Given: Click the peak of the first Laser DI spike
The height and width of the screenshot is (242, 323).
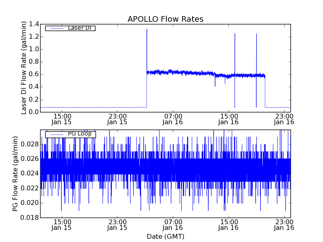Looking at the screenshot, I should (147, 29).
